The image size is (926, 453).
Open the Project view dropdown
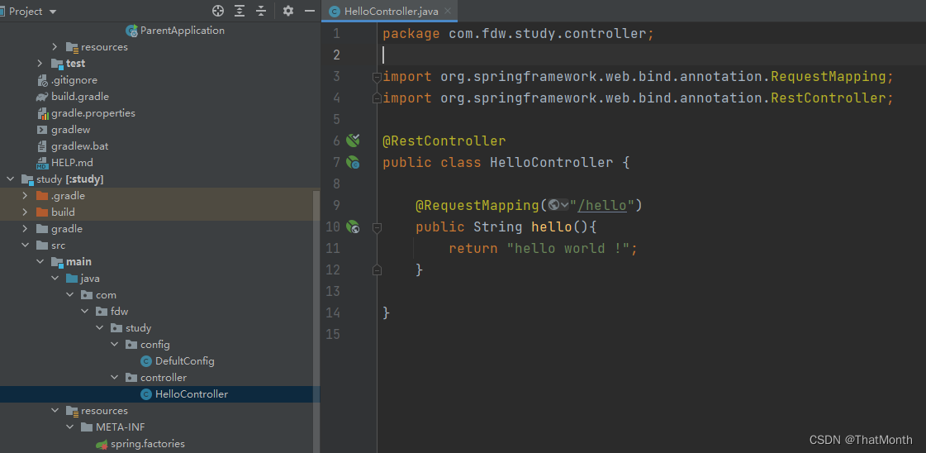pyautogui.click(x=53, y=12)
